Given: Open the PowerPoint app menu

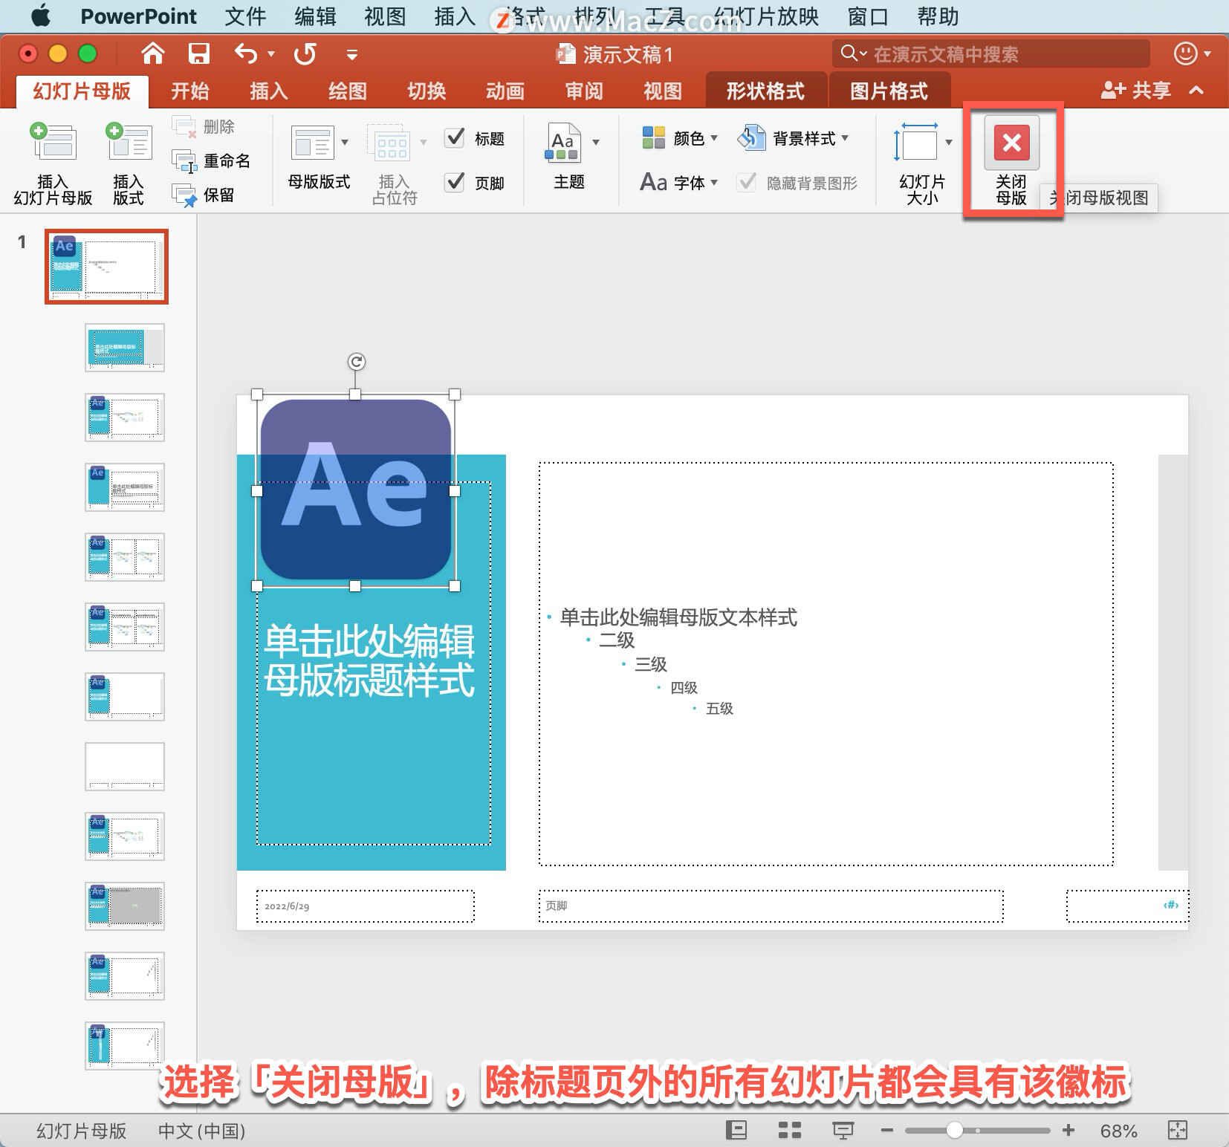Looking at the screenshot, I should (138, 16).
